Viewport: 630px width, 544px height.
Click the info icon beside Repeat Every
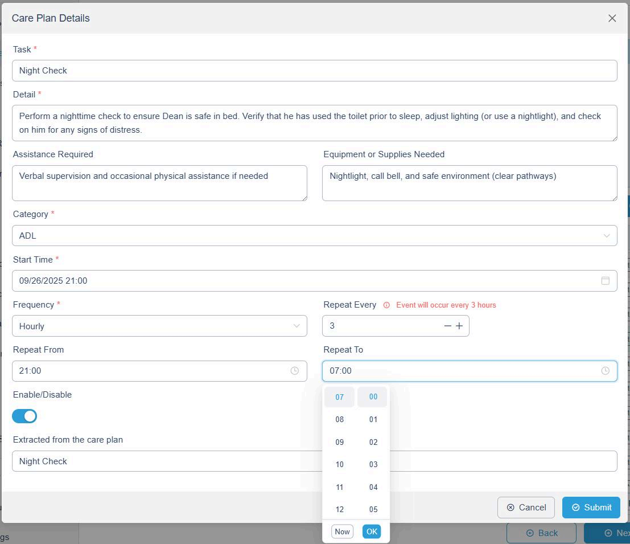point(386,305)
